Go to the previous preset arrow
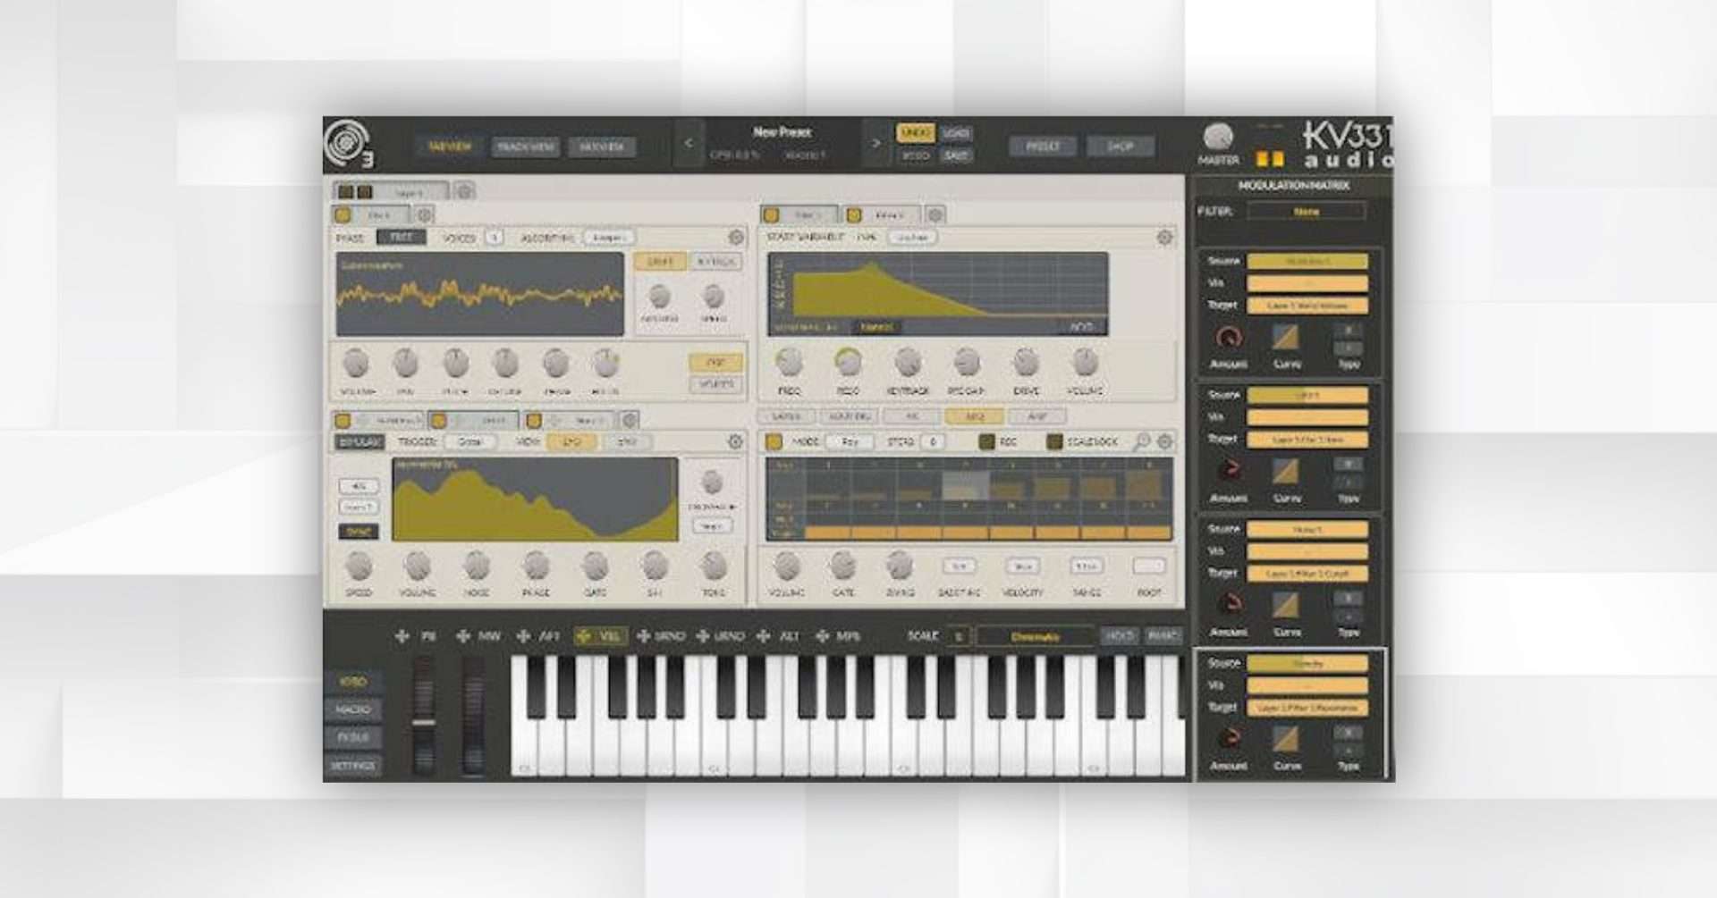Image resolution: width=1717 pixels, height=898 pixels. [688, 143]
